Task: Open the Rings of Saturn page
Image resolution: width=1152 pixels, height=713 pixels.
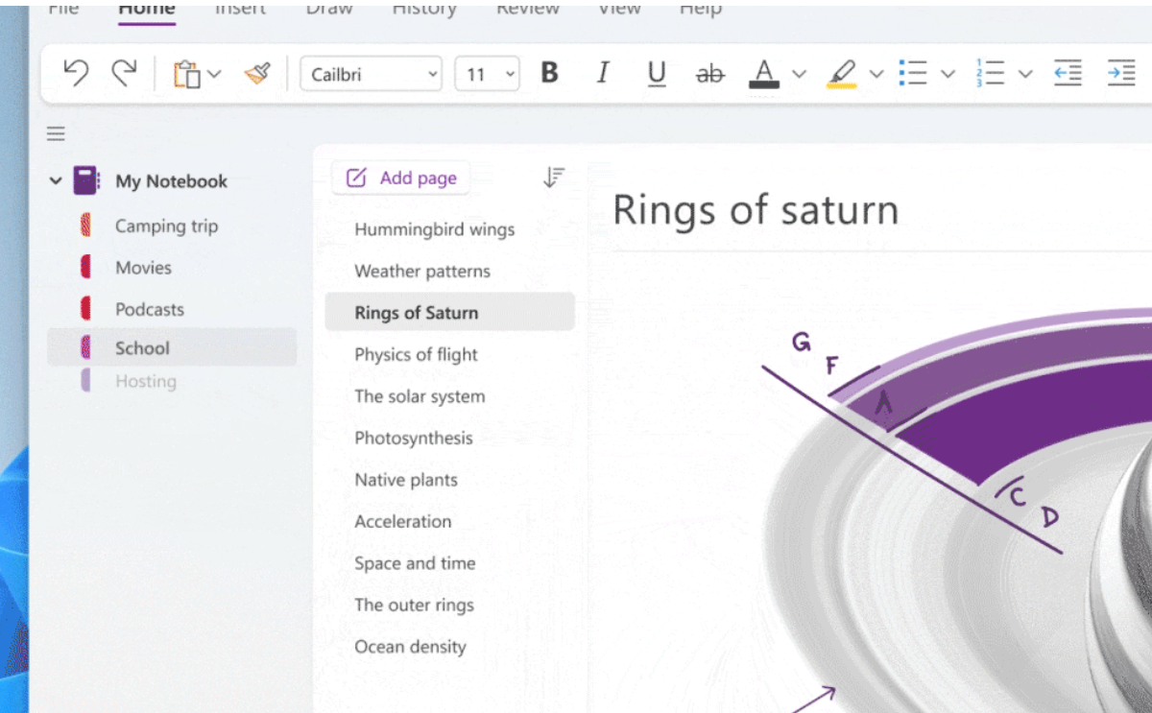Action: click(450, 312)
